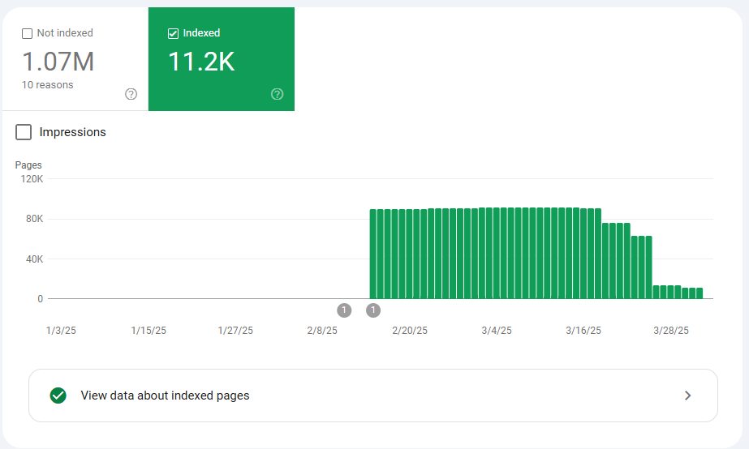Click second gray annotation marker below chart
Viewport: 749px width, 449px height.
pyautogui.click(x=373, y=310)
